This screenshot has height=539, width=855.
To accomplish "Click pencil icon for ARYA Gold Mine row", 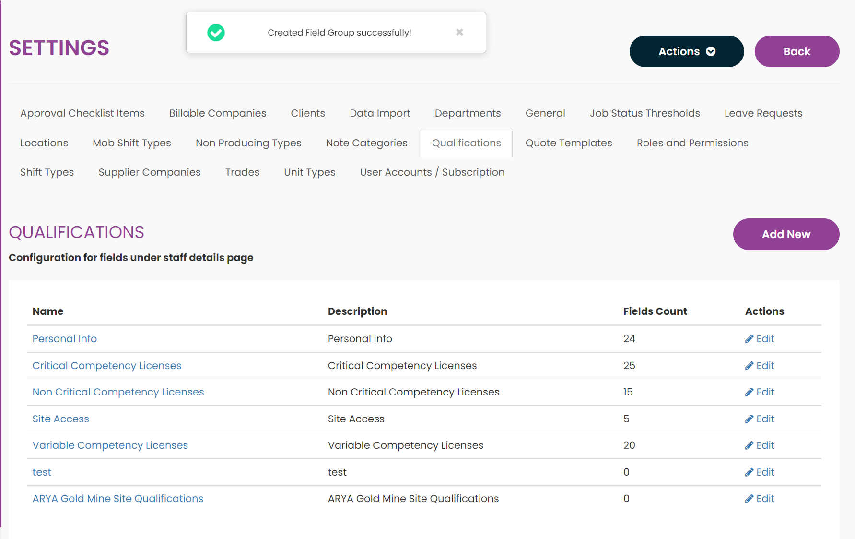I will [x=749, y=499].
